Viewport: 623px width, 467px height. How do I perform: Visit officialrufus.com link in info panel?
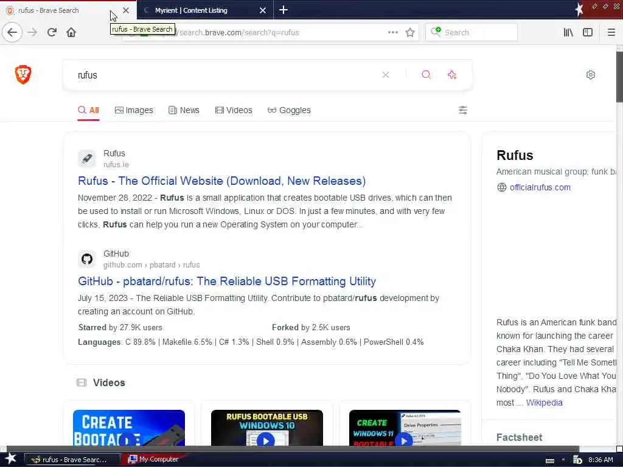[x=540, y=187]
